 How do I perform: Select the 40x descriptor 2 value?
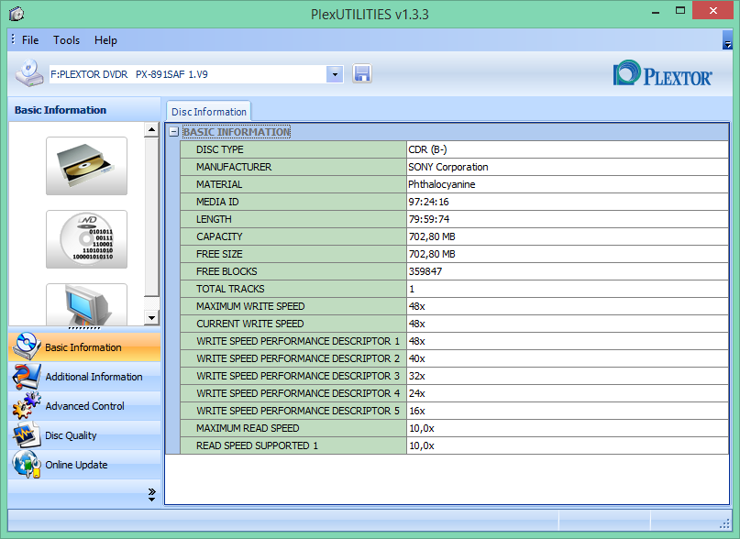416,358
